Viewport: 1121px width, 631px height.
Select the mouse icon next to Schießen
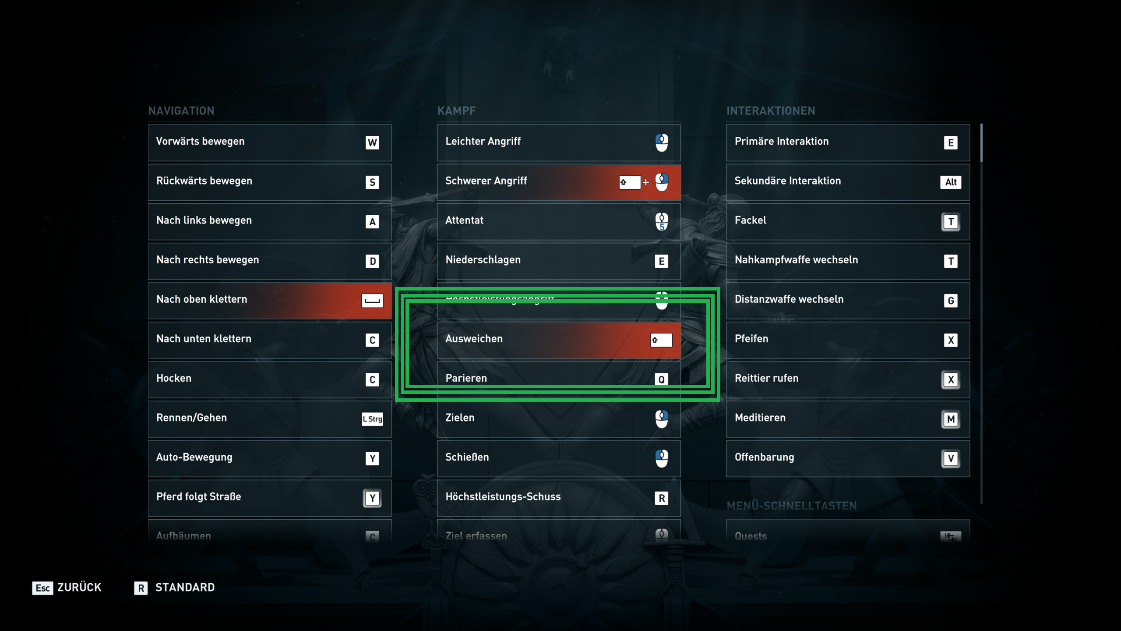(x=661, y=458)
